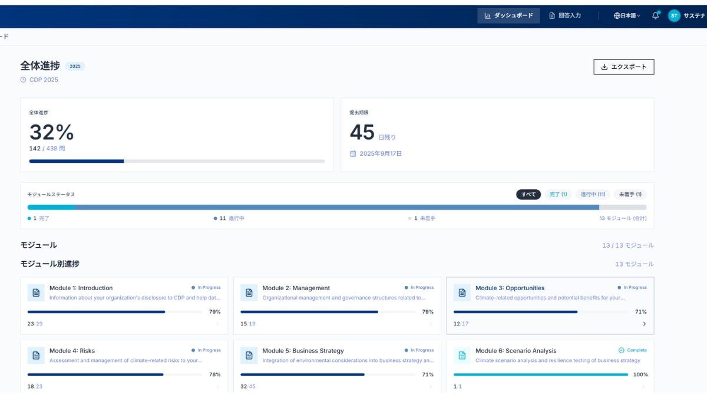Filter modules by 進行中 (11)

[593, 195]
